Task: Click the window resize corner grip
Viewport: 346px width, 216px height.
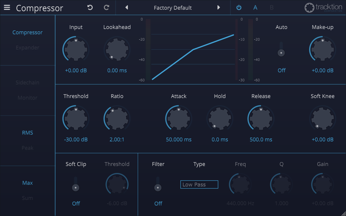Action: point(343,213)
